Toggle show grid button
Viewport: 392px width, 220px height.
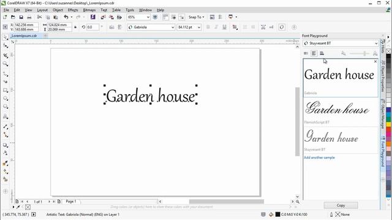173,17
